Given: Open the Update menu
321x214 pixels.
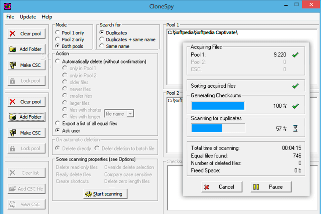Looking at the screenshot, I should (28, 17).
